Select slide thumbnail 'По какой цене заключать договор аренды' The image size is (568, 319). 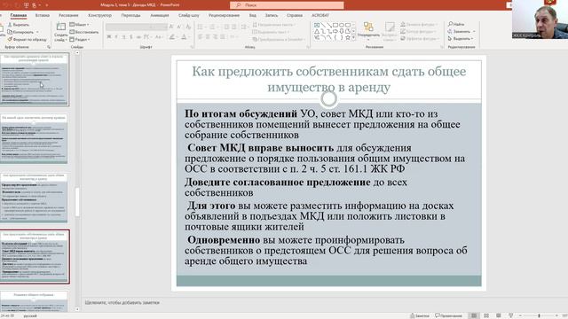[x=34, y=138]
